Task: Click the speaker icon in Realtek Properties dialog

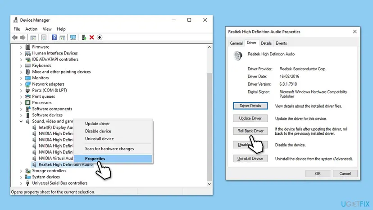Action: point(238,56)
